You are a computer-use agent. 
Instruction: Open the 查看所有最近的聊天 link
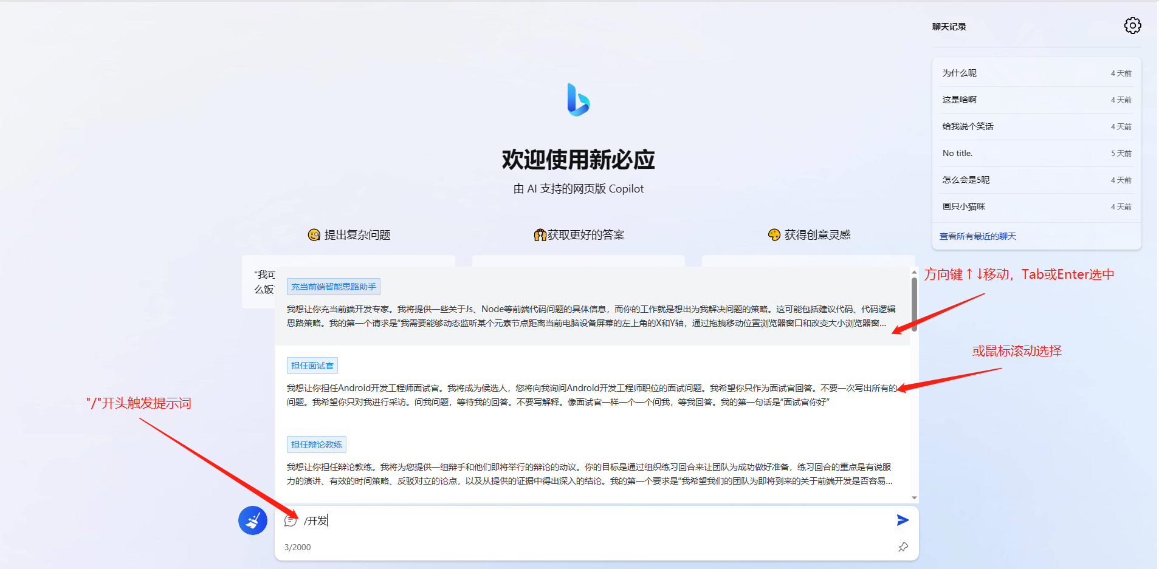pyautogui.click(x=978, y=236)
